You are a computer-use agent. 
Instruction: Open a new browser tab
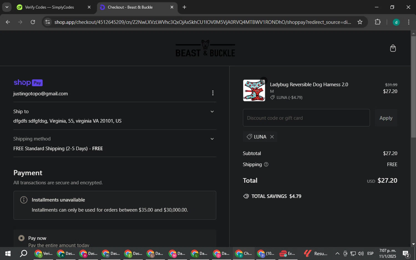[x=184, y=7]
